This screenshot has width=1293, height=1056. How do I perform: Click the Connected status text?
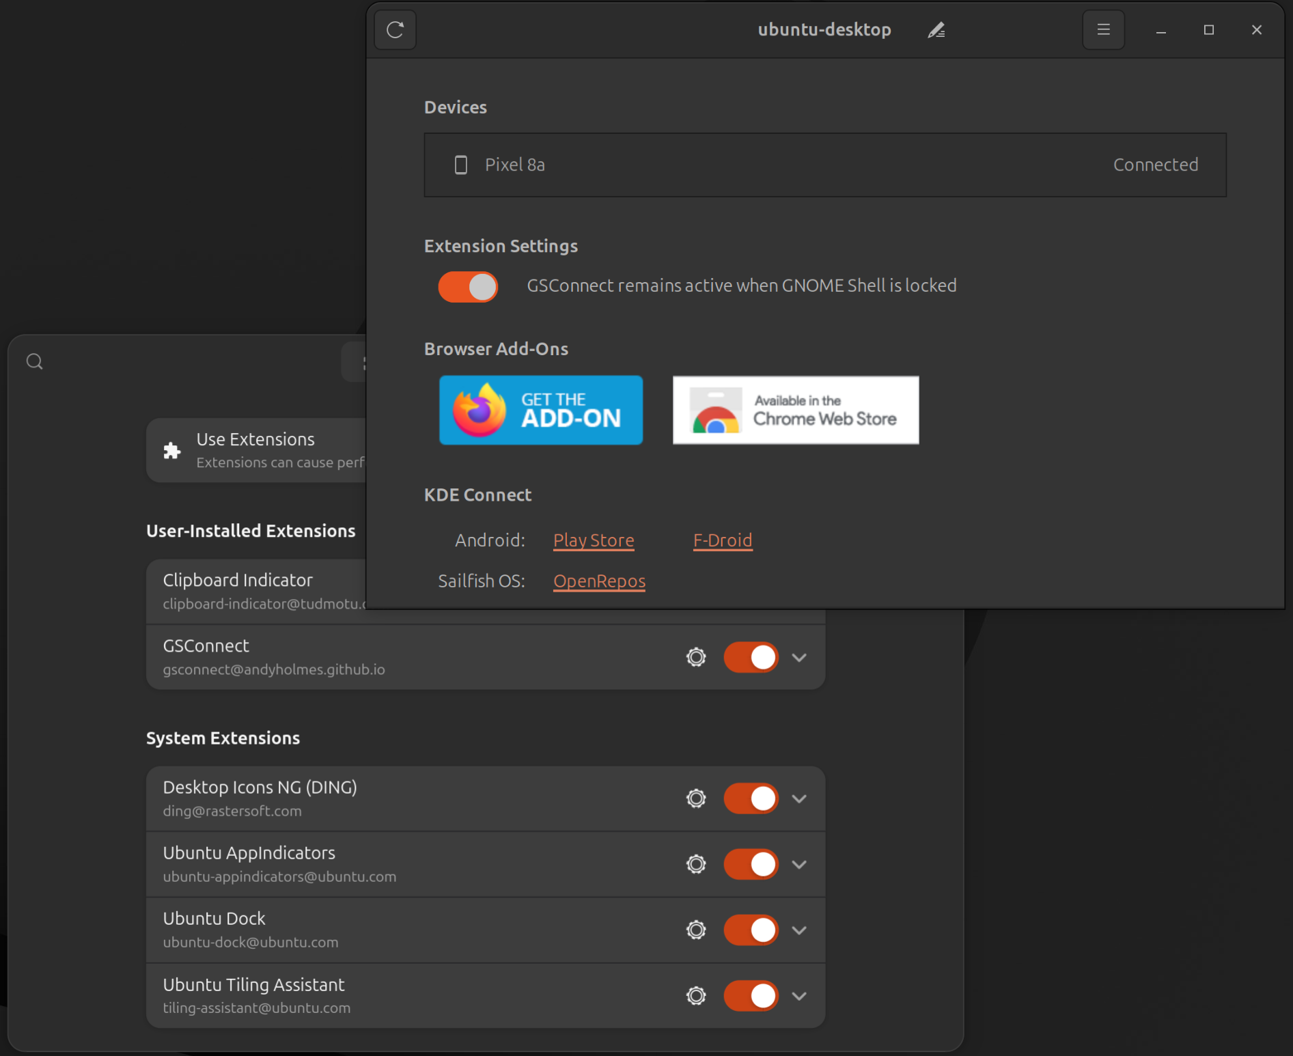coord(1156,165)
